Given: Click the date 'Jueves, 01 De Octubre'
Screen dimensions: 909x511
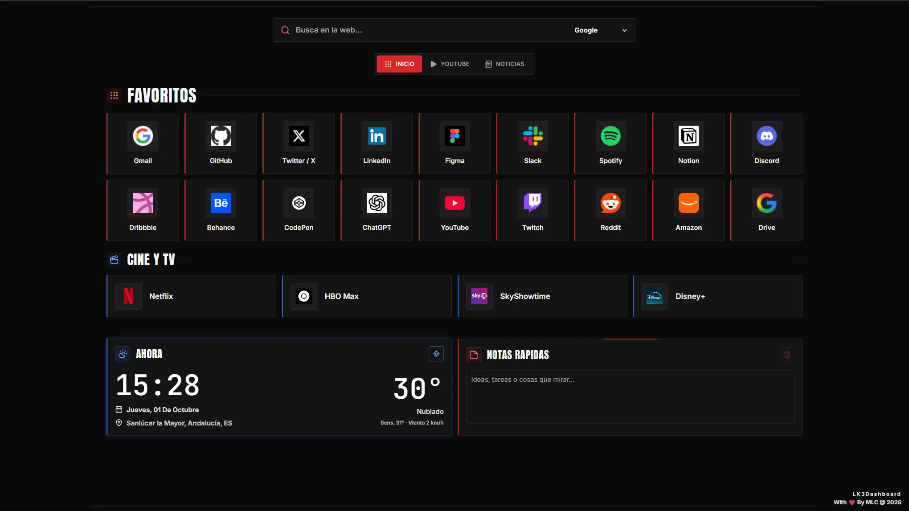Looking at the screenshot, I should pos(163,410).
